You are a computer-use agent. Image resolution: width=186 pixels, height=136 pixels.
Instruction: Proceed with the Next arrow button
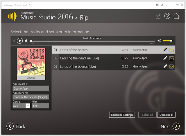pyautogui.click(x=176, y=126)
